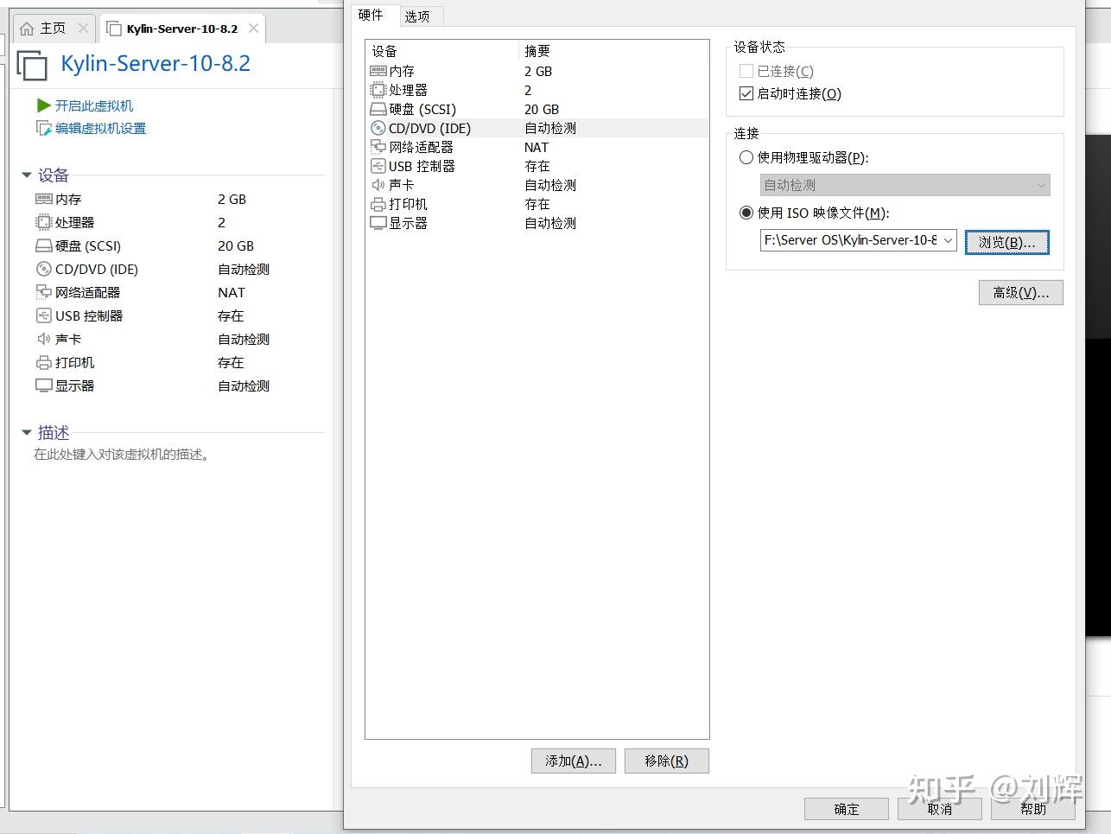Click the 浏览(B)... browse button

(x=1007, y=242)
